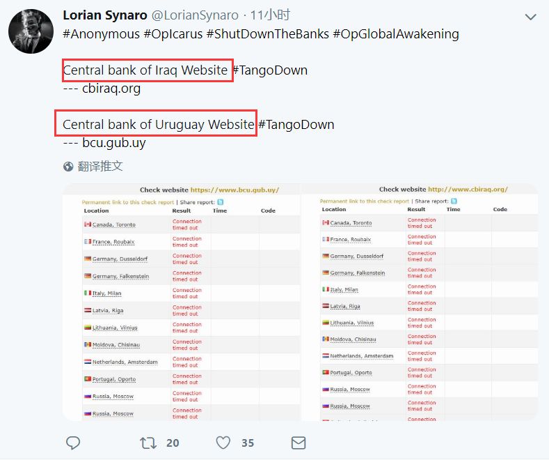The image size is (549, 460).
Task: Like the tweet with the heart icon
Action: click(223, 443)
